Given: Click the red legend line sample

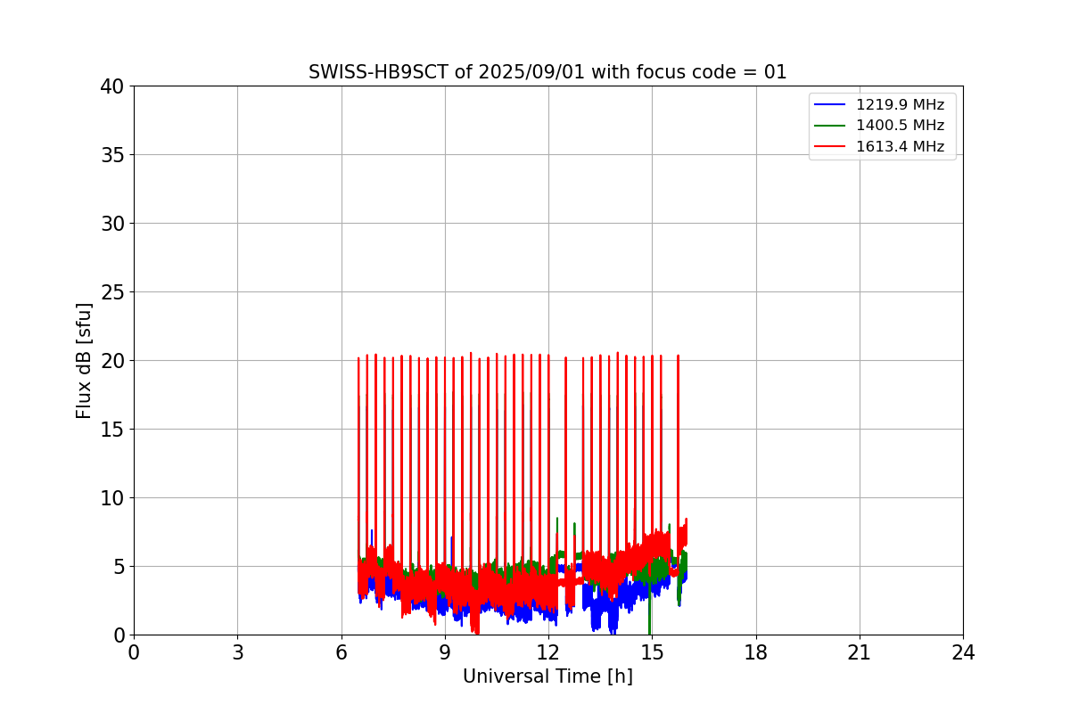Looking at the screenshot, I should click(830, 147).
